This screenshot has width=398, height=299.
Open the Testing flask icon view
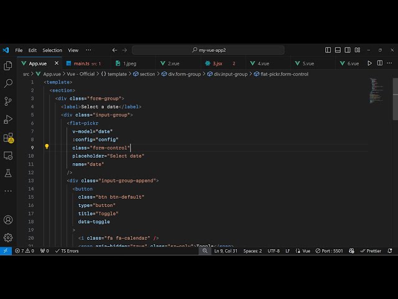(8, 173)
